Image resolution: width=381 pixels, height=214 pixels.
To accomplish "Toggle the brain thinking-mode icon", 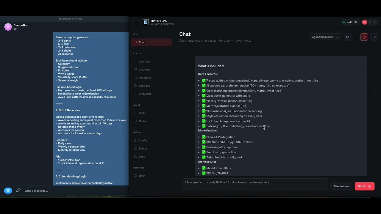I will point(364,37).
